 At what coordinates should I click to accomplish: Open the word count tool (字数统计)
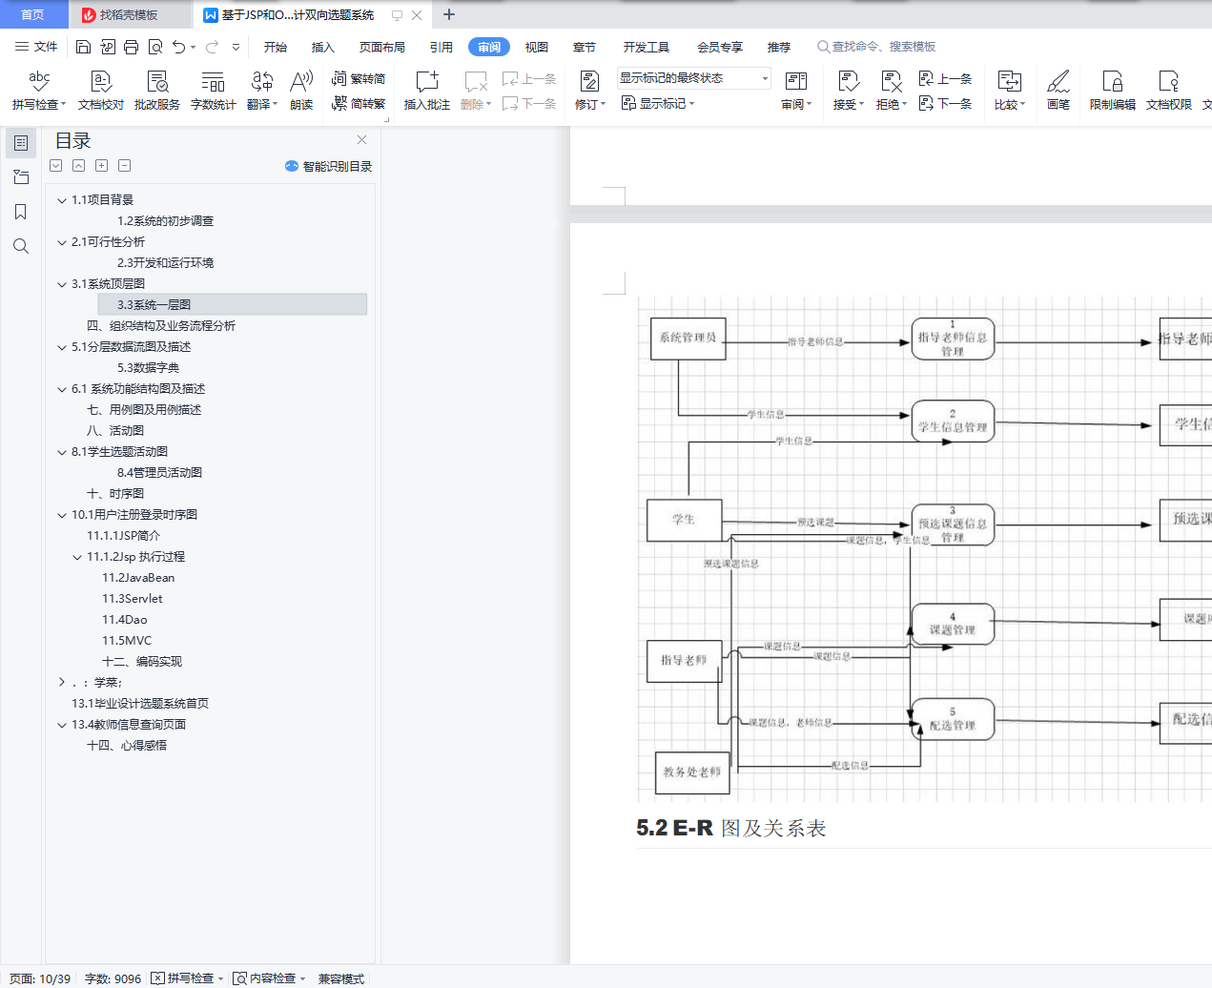[x=214, y=91]
